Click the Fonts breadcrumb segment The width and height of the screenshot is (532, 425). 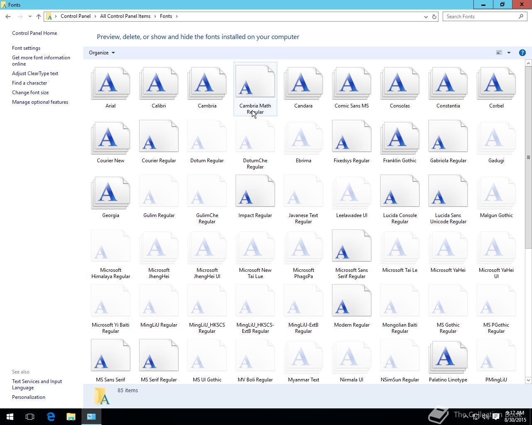coord(166,16)
